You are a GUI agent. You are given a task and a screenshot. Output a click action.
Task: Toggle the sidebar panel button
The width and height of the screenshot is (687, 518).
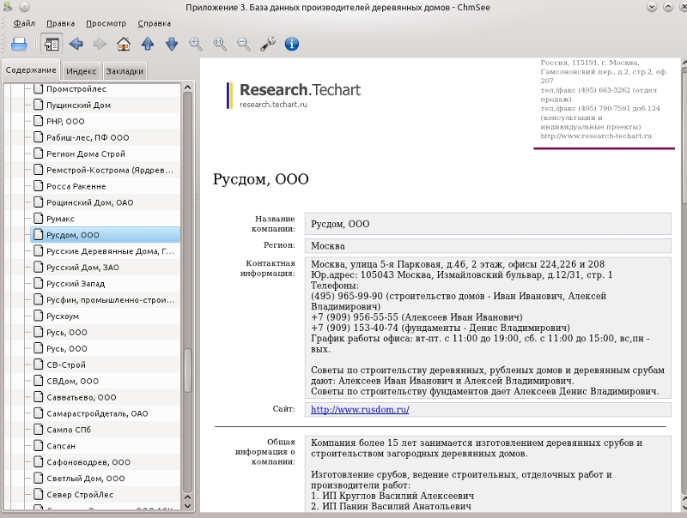click(52, 44)
